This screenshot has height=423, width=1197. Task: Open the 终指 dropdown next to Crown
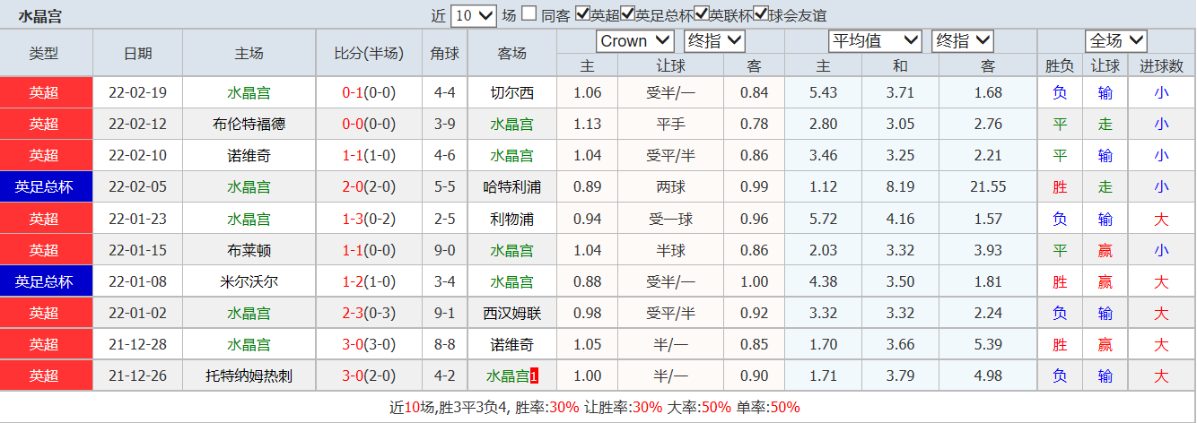click(x=714, y=40)
